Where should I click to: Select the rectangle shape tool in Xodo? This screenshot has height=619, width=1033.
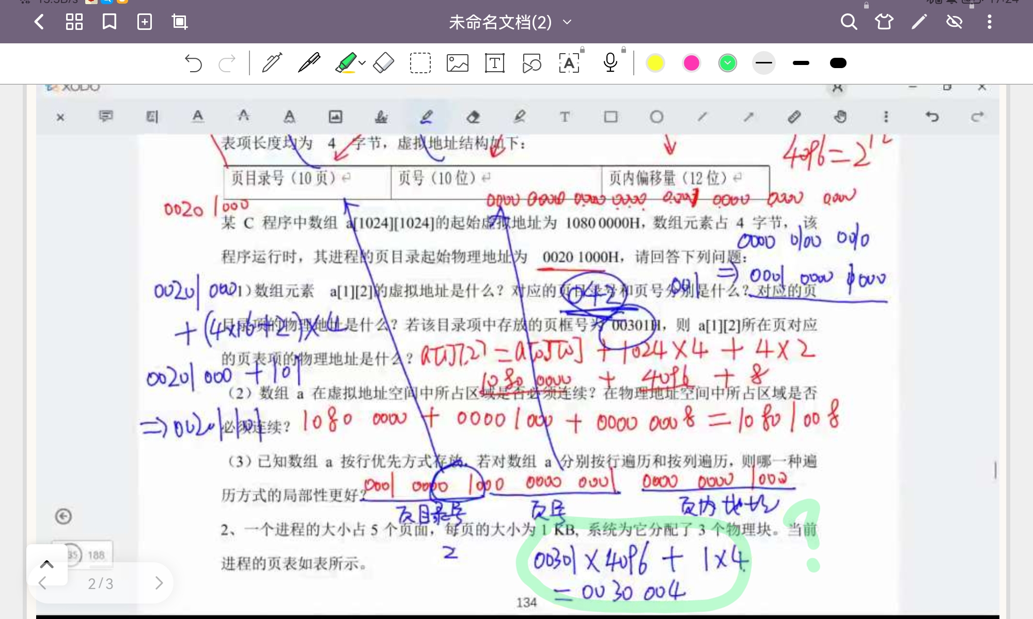tap(611, 117)
